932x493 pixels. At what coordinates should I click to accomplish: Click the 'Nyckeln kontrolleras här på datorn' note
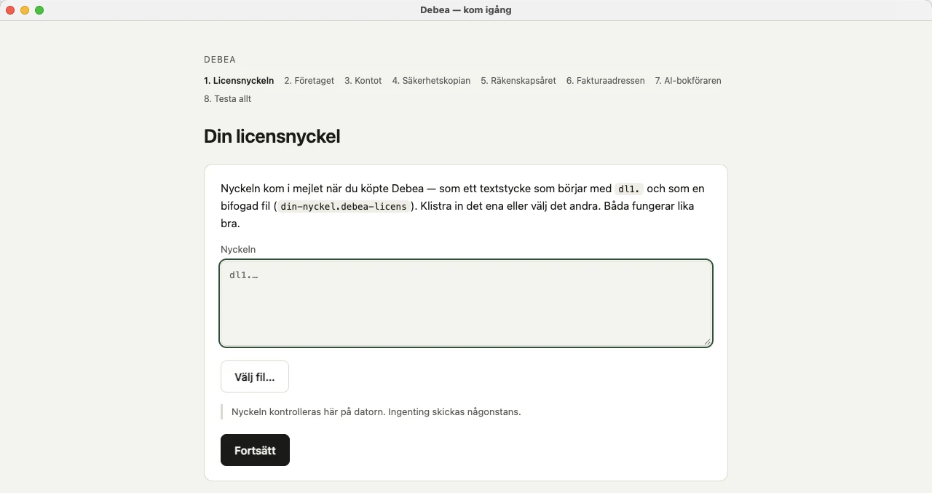[x=376, y=411]
